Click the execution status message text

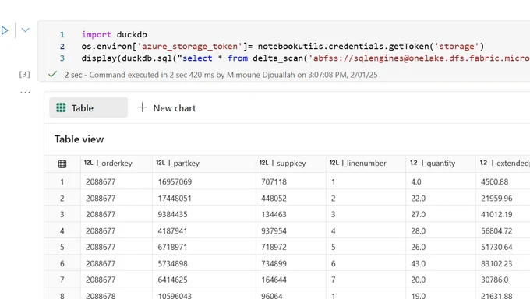pos(221,75)
